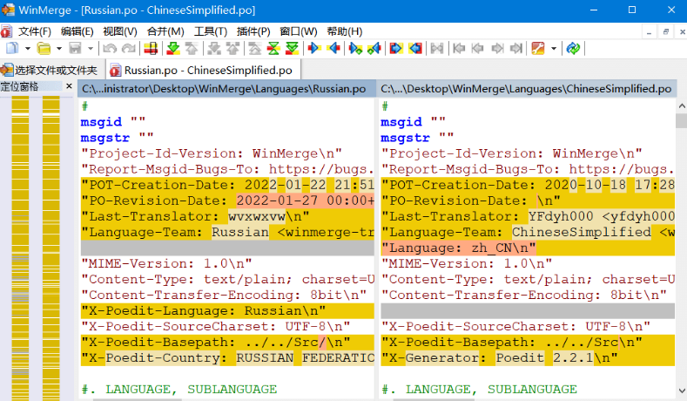Copy all differences to right icon
The width and height of the screenshot is (687, 401).
[396, 48]
